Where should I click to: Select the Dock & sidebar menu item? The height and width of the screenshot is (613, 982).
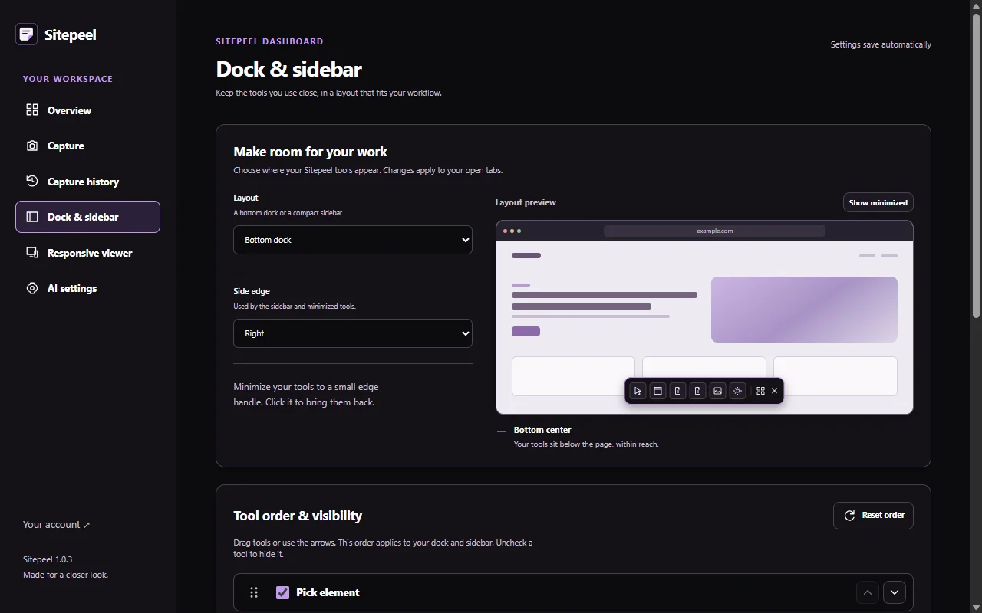87,217
